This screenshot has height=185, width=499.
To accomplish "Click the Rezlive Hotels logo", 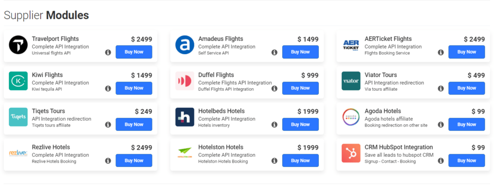I will (x=18, y=153).
